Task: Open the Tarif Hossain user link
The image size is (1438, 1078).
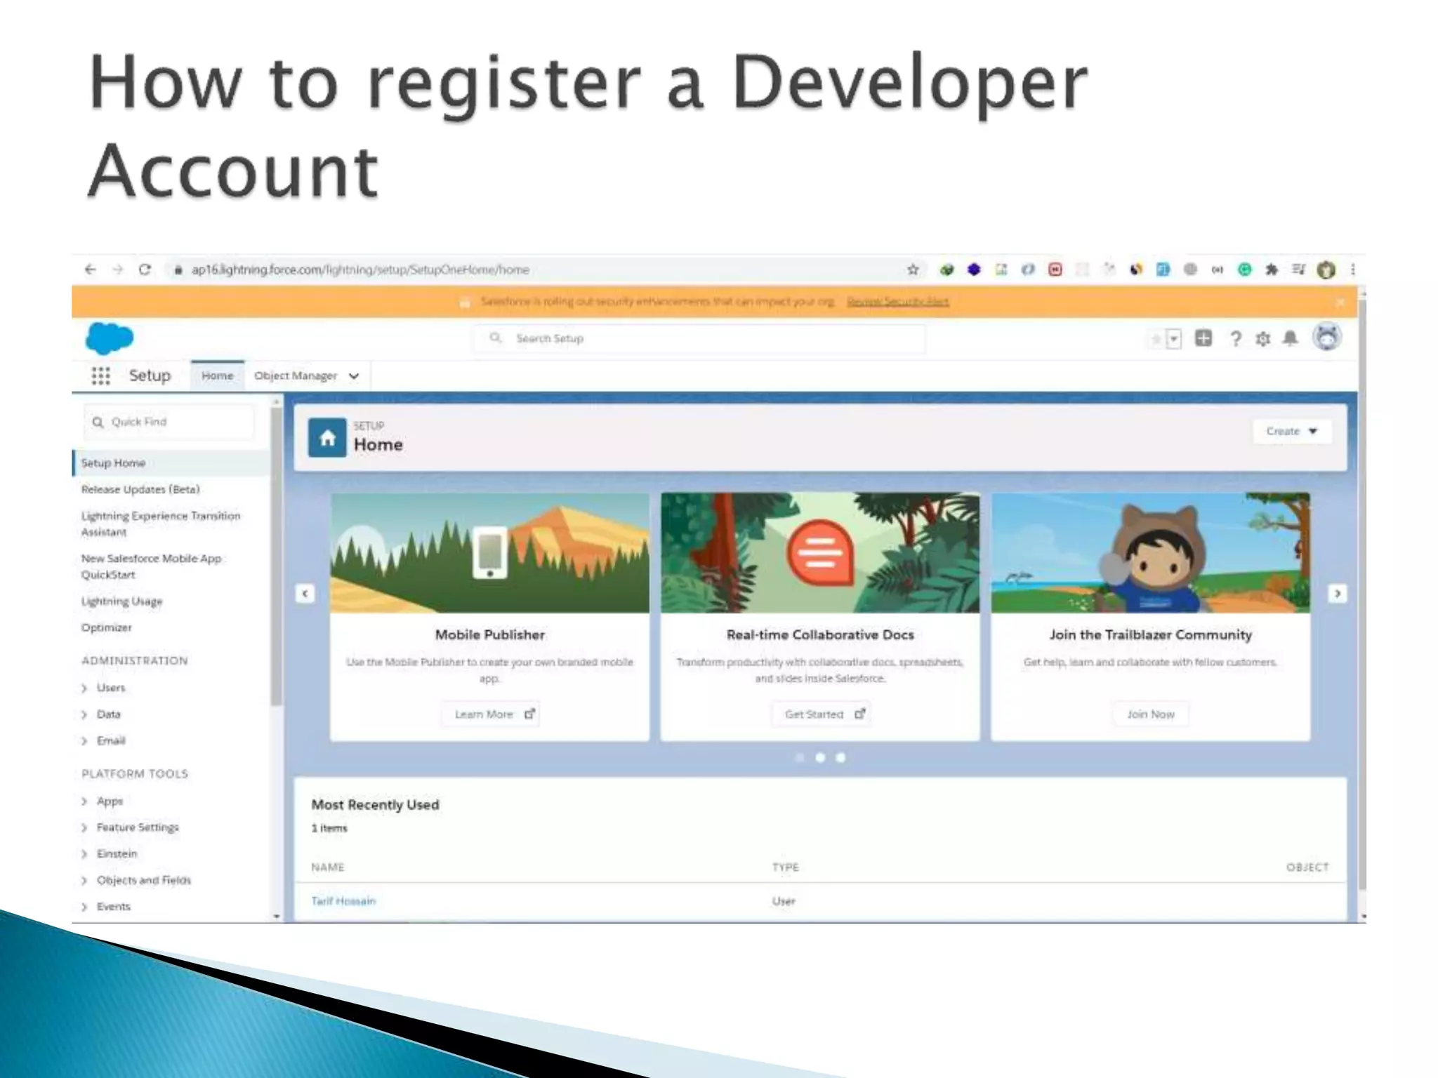Action: [343, 900]
